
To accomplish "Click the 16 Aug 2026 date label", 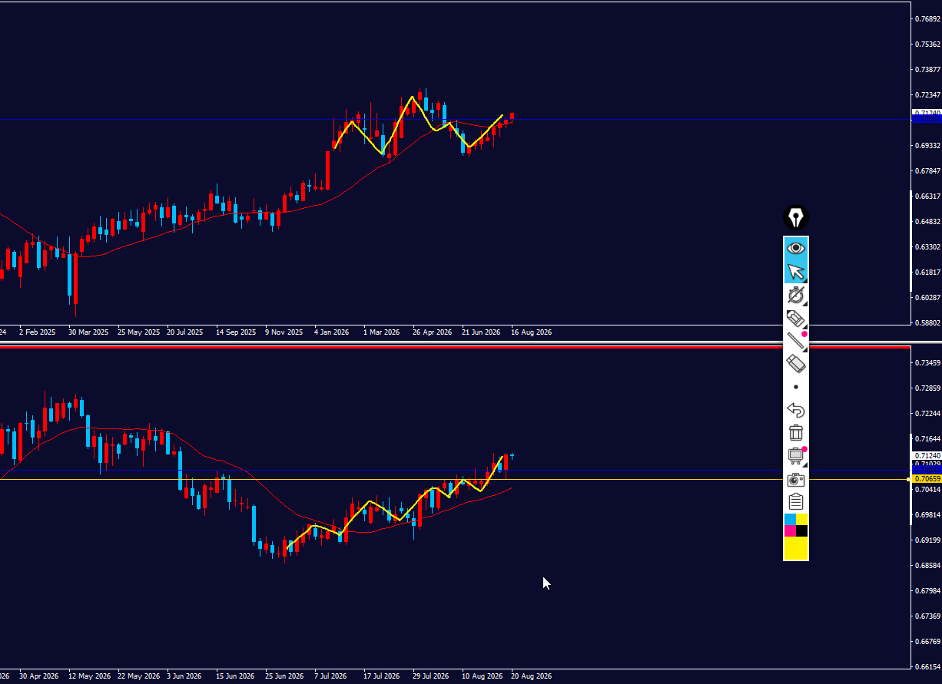I will [531, 332].
